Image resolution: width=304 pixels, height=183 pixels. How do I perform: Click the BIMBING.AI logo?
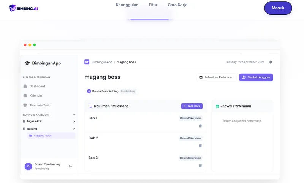(x=23, y=8)
